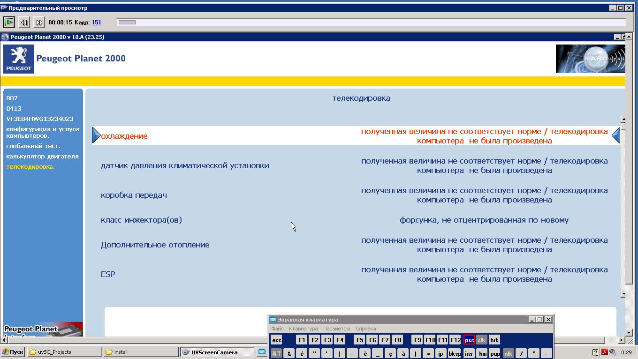Switch to uvSC_Projects folder in taskbar
The image size is (638, 359).
point(65,352)
